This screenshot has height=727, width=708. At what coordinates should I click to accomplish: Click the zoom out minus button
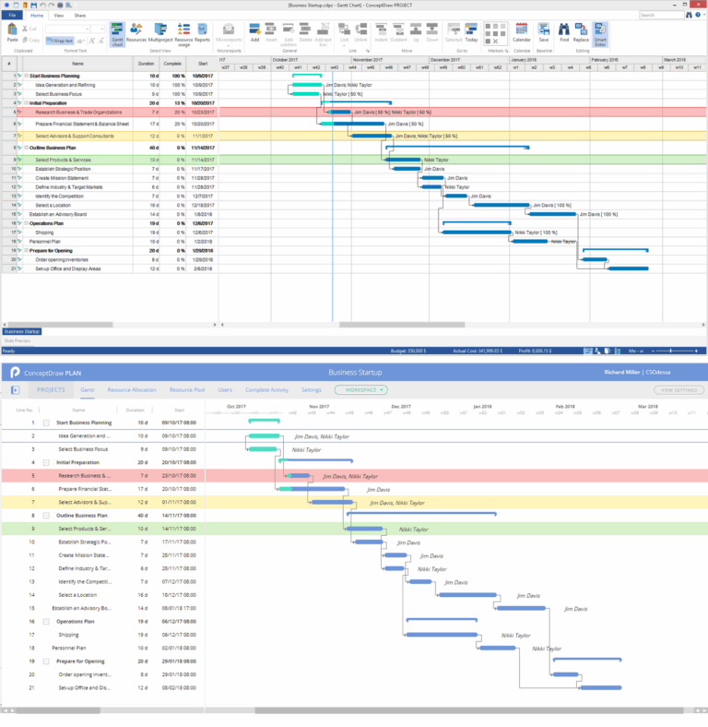(x=653, y=351)
